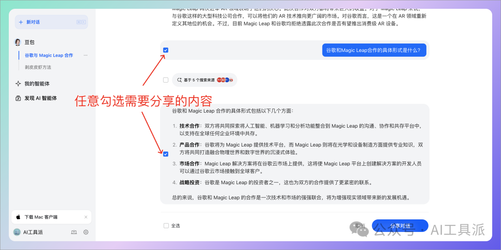Screen dimensions: 501x250
Task: Click the Apple logo in download banner
Action: click(x=18, y=217)
